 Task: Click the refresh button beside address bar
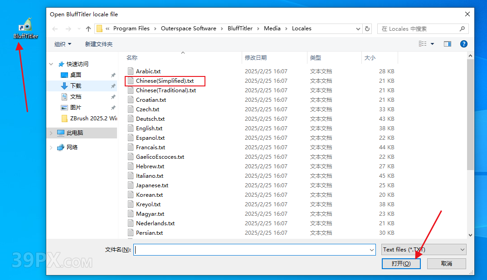click(367, 28)
